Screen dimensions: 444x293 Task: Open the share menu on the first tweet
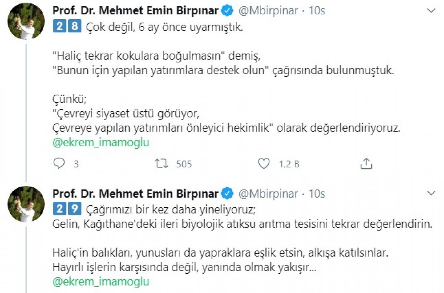tap(367, 164)
